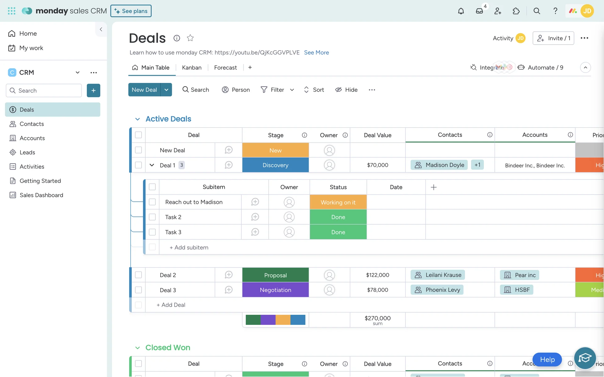Select all Active Deals header checkbox
The height and width of the screenshot is (377, 604).
coord(138,135)
